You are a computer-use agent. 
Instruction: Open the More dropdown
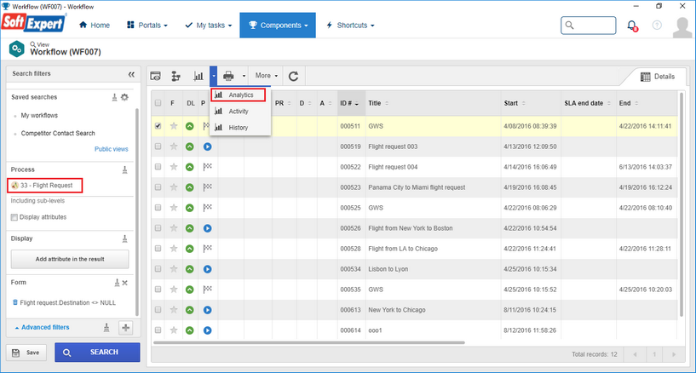(267, 76)
